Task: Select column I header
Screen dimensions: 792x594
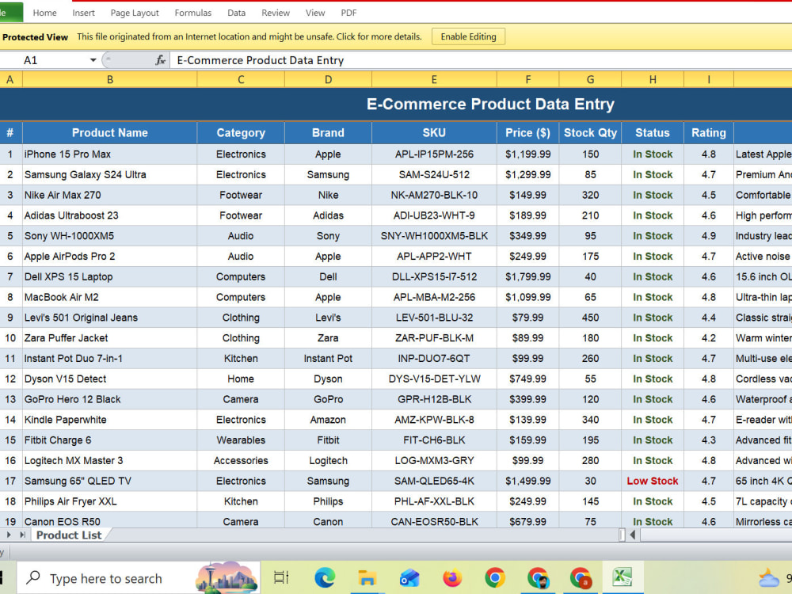Action: 709,79
